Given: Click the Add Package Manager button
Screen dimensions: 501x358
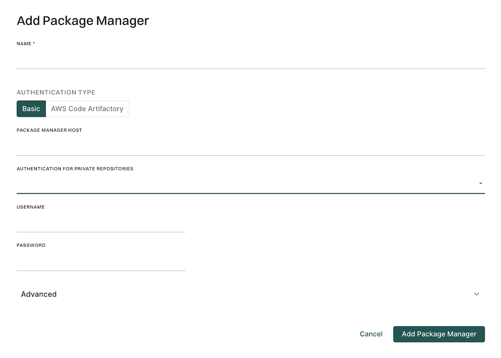Looking at the screenshot, I should coord(438,334).
